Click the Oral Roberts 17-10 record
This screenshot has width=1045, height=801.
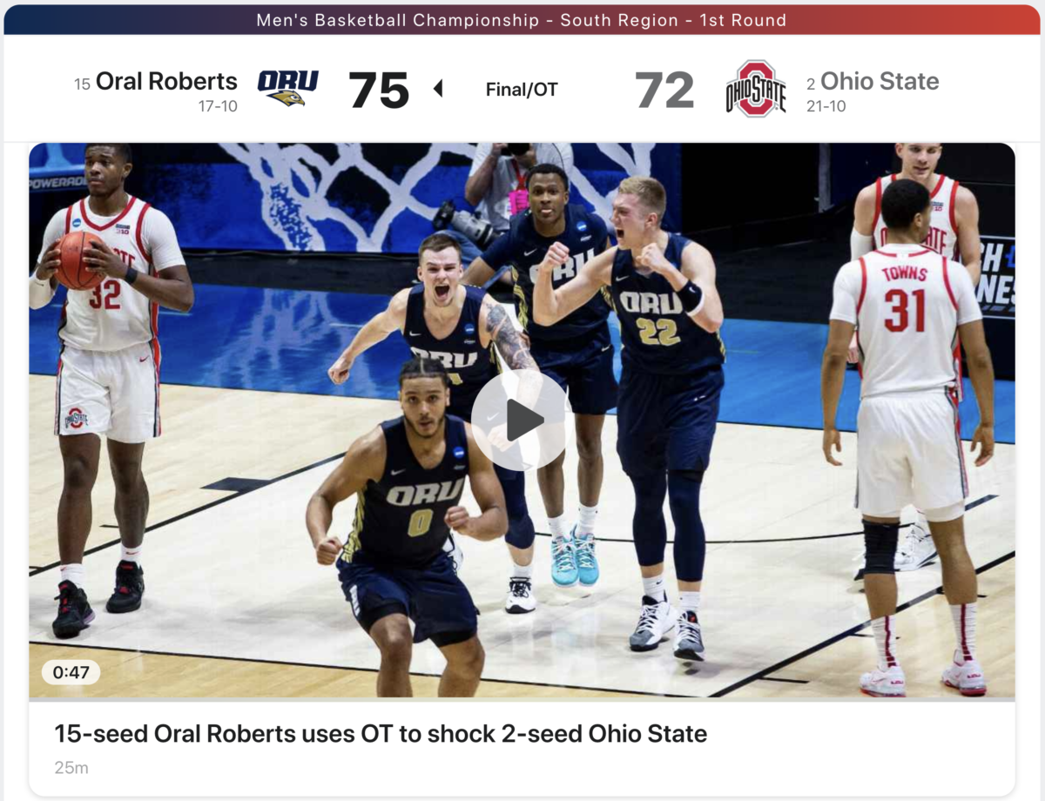coord(218,106)
